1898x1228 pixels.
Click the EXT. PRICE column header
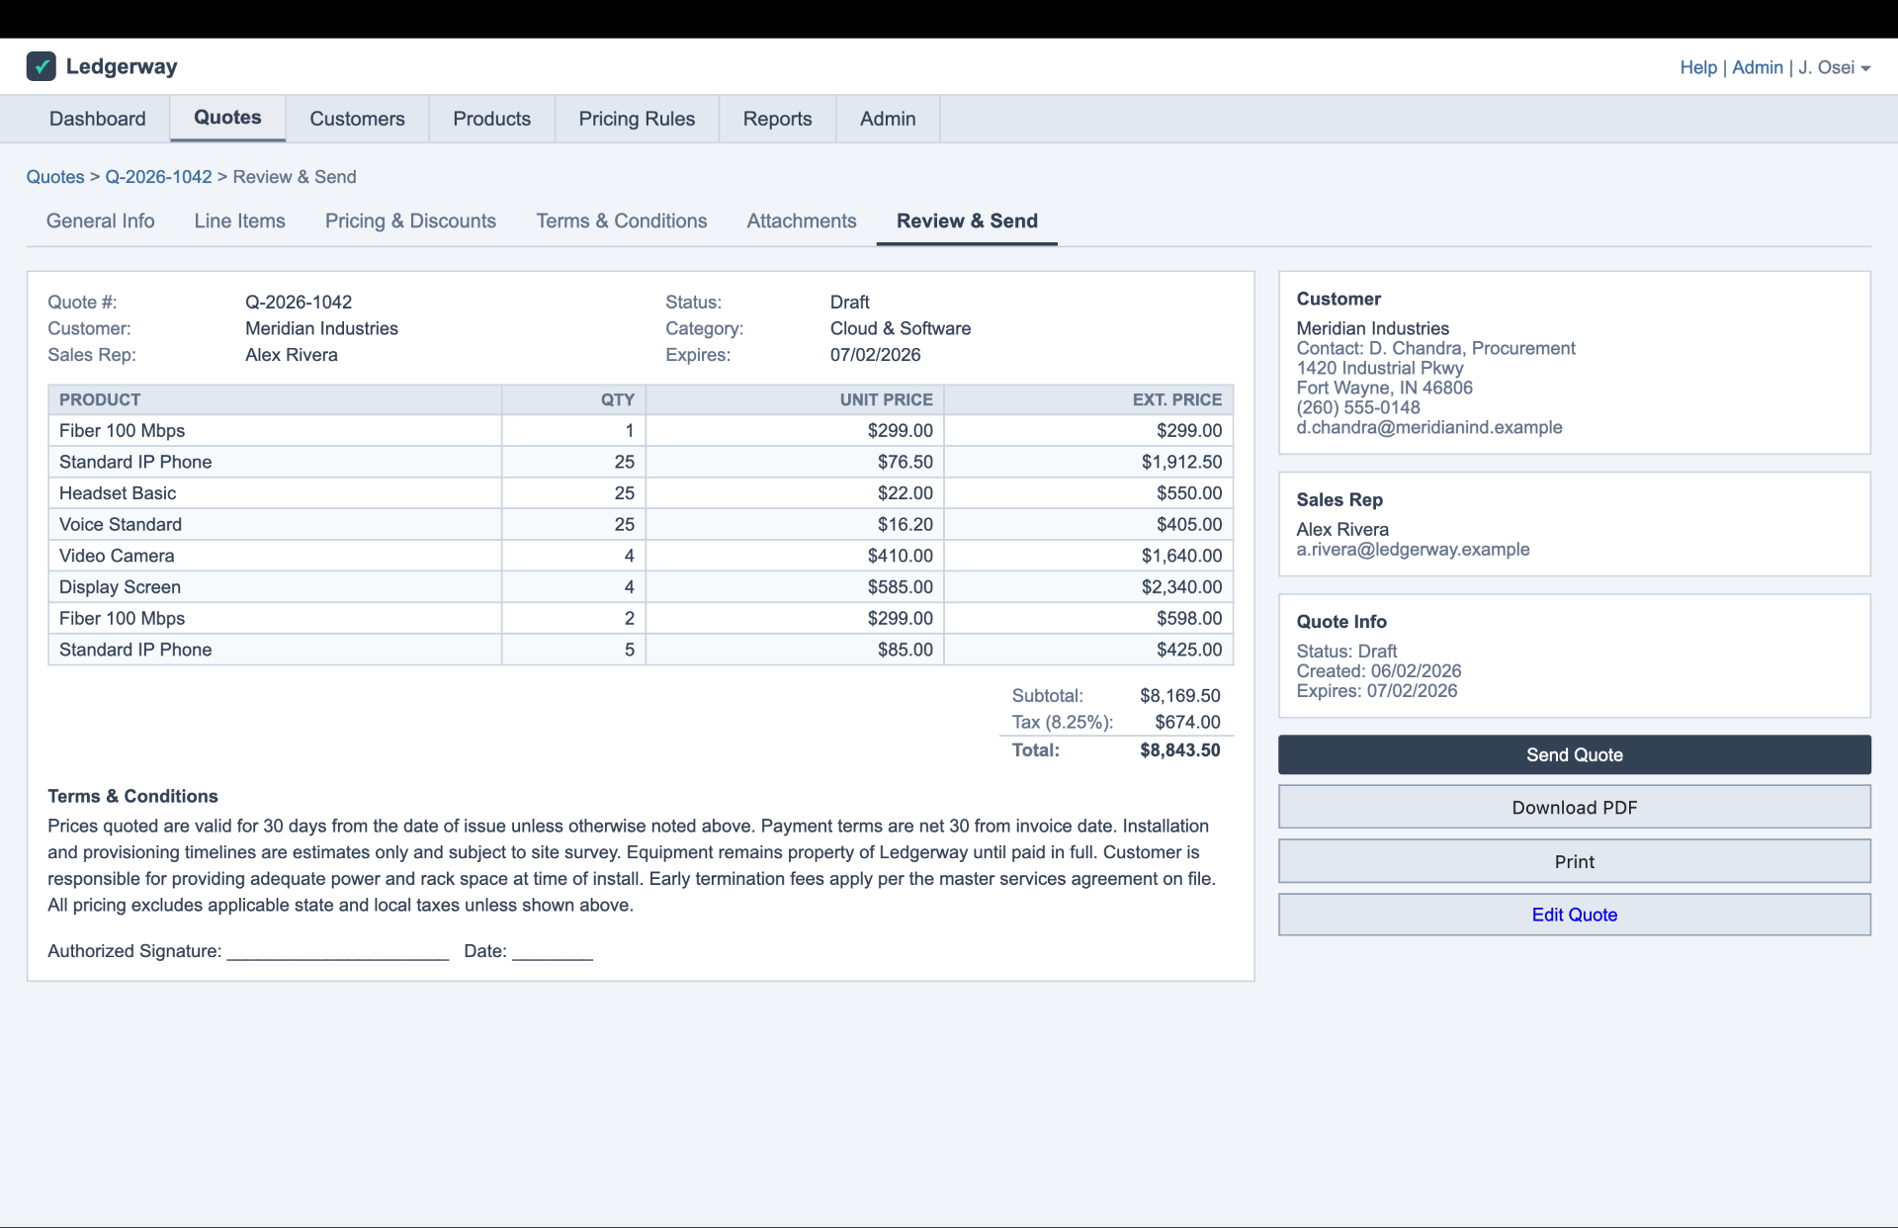1088,399
